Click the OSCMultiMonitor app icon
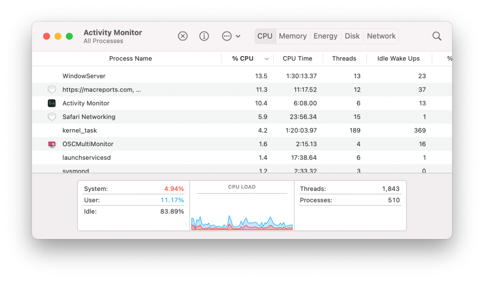The height and width of the screenshot is (281, 484). (52, 144)
